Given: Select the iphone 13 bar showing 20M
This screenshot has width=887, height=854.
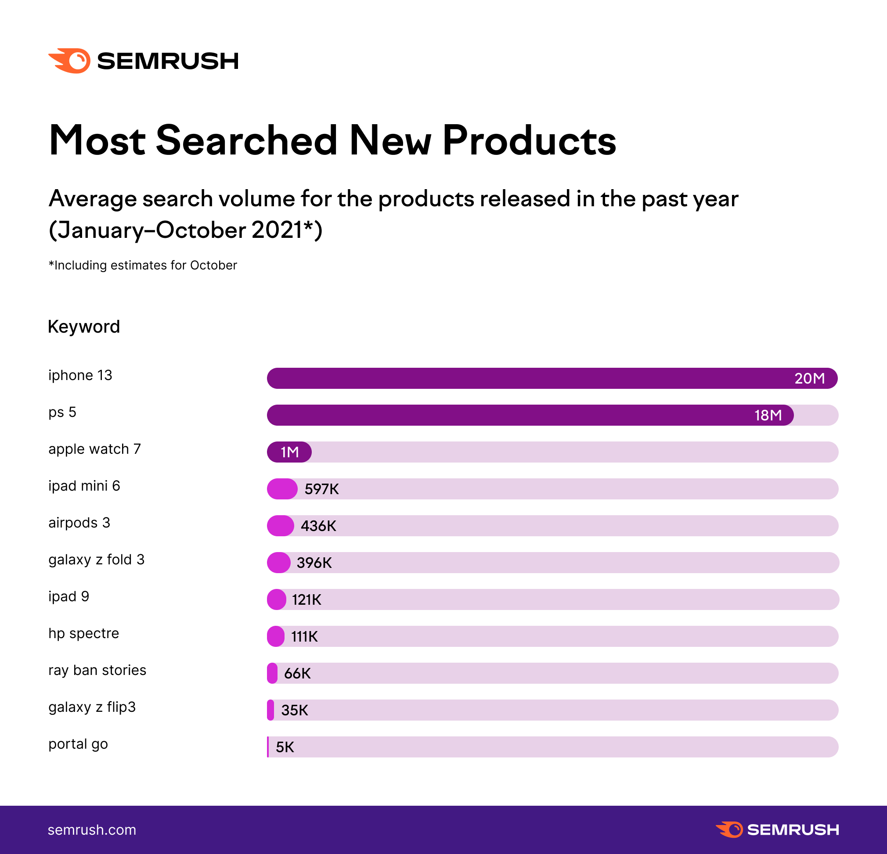Looking at the screenshot, I should pos(552,378).
